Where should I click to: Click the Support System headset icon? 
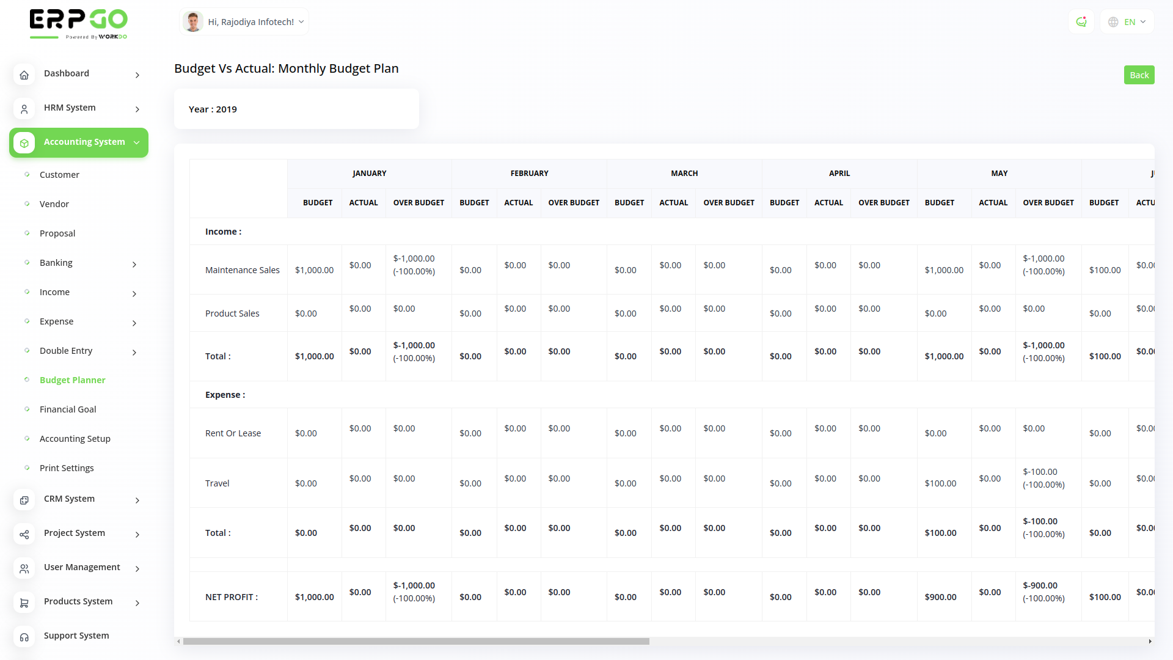click(x=24, y=637)
